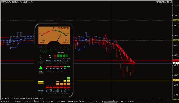This screenshot has width=179, height=103.
Task: Select the red 1.5920 price level tag
Action: (x=176, y=60)
